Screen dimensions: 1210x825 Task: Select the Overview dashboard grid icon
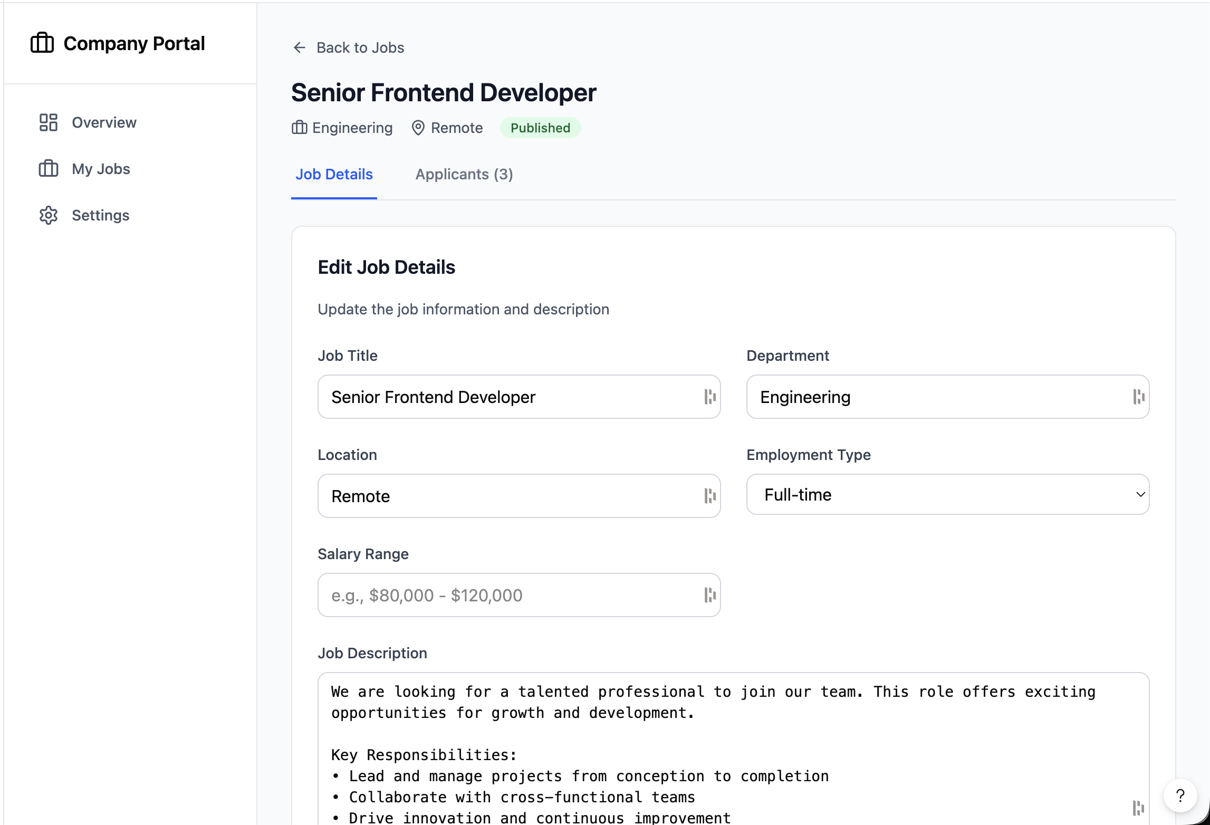point(49,122)
